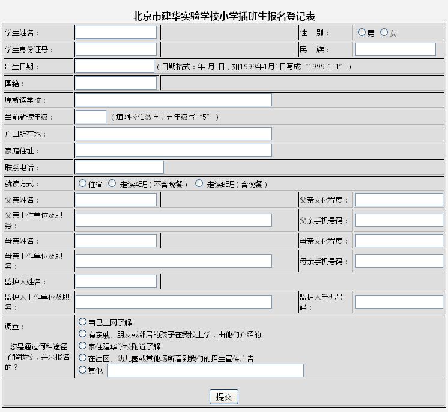
Task: Click the 监护人手机号码 input field
Action: coord(399,302)
